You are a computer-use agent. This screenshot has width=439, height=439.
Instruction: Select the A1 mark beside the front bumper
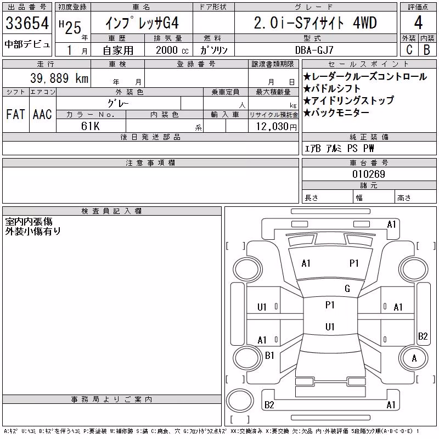[x=391, y=224]
